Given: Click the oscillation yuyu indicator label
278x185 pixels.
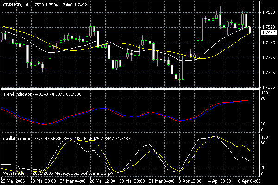Looking at the screenshot, I should [67, 139].
